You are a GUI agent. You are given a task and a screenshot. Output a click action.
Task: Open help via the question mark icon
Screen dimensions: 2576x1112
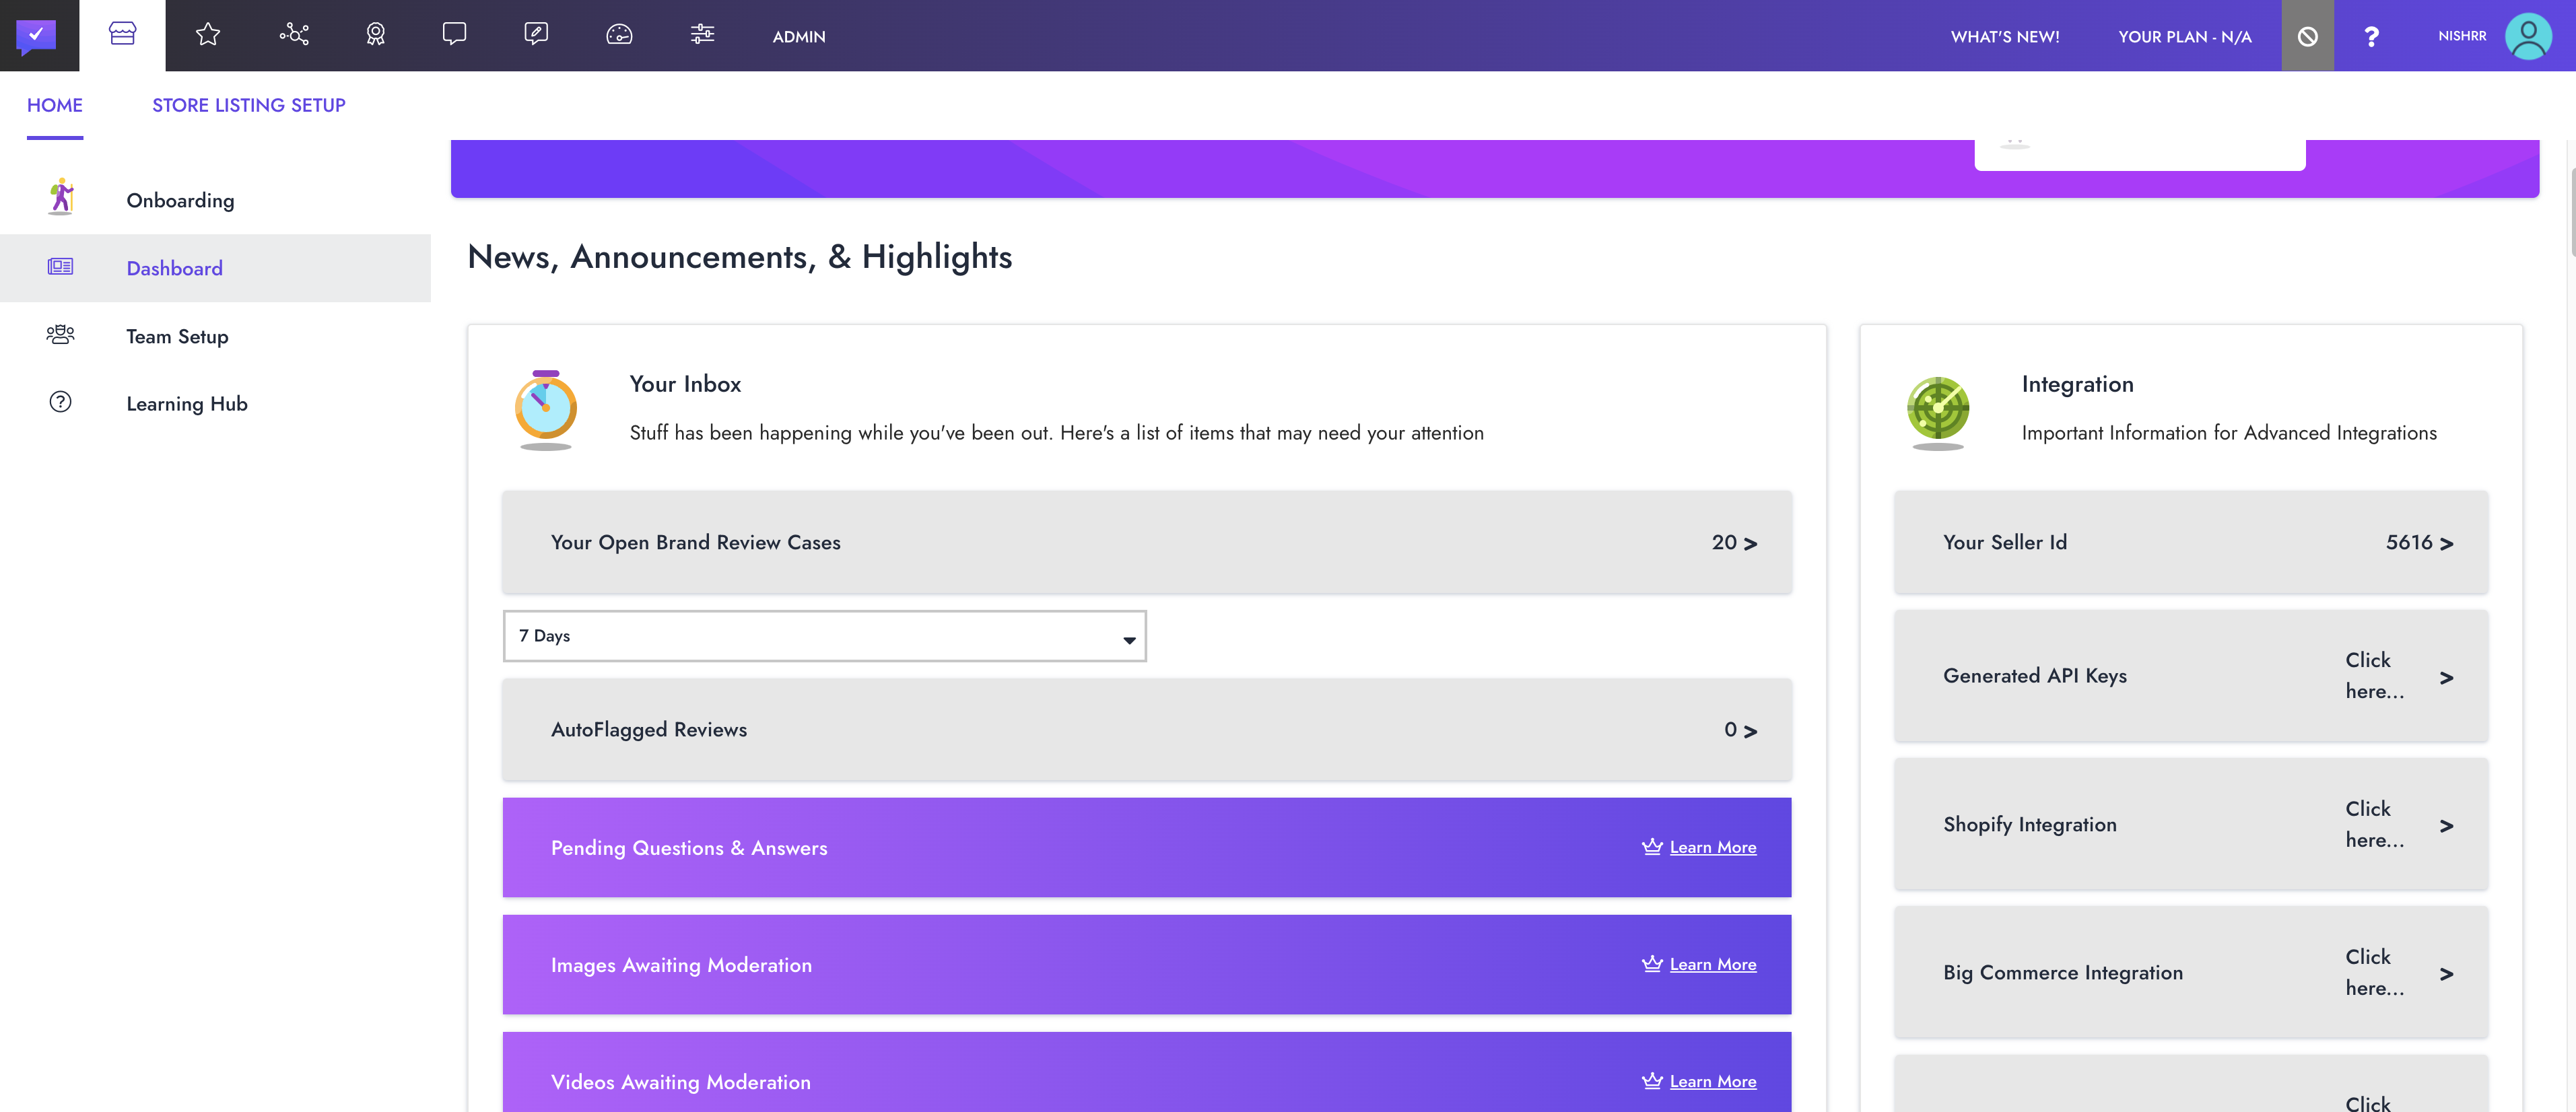tap(2371, 36)
